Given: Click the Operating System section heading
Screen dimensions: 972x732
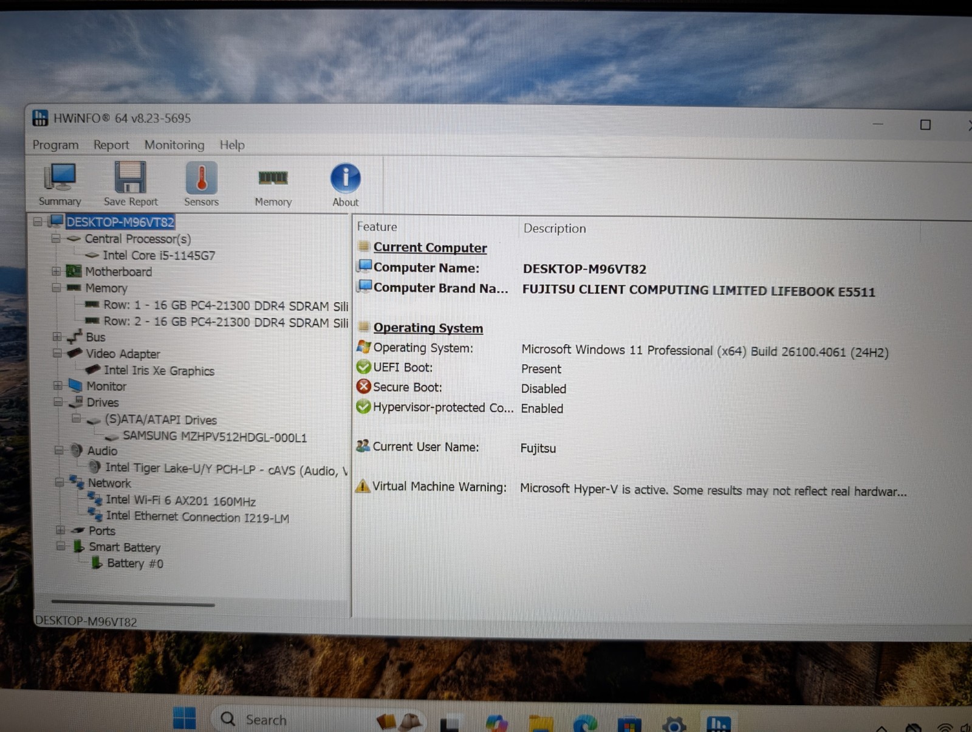Looking at the screenshot, I should tap(428, 328).
